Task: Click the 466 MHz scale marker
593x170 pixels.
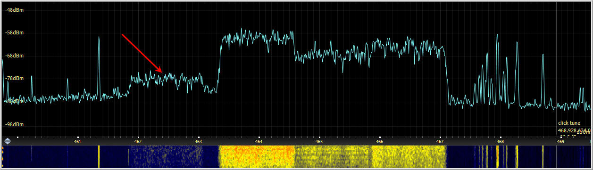Action: click(380, 141)
